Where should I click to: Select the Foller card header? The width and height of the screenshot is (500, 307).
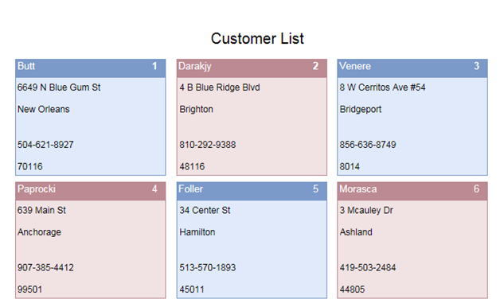pos(252,191)
